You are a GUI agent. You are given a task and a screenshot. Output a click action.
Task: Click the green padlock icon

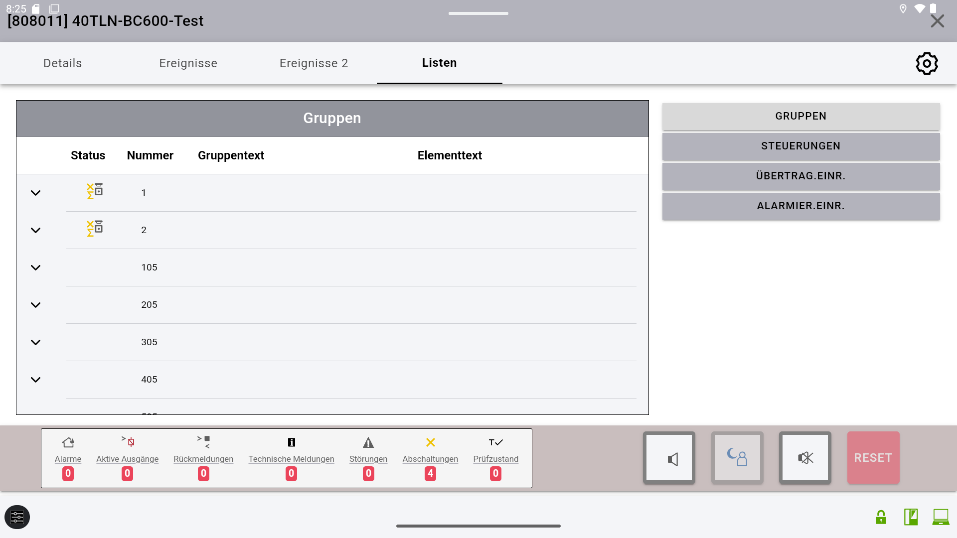click(881, 517)
